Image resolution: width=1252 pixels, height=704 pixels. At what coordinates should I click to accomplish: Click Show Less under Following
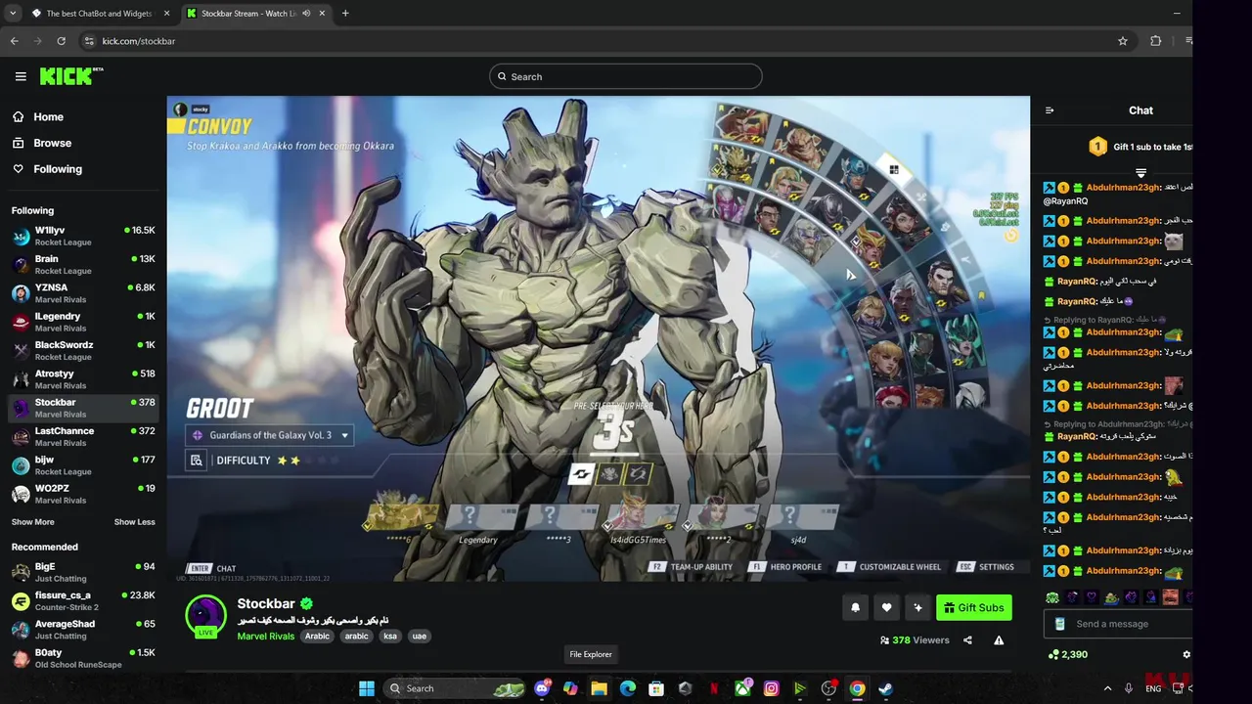coord(134,522)
